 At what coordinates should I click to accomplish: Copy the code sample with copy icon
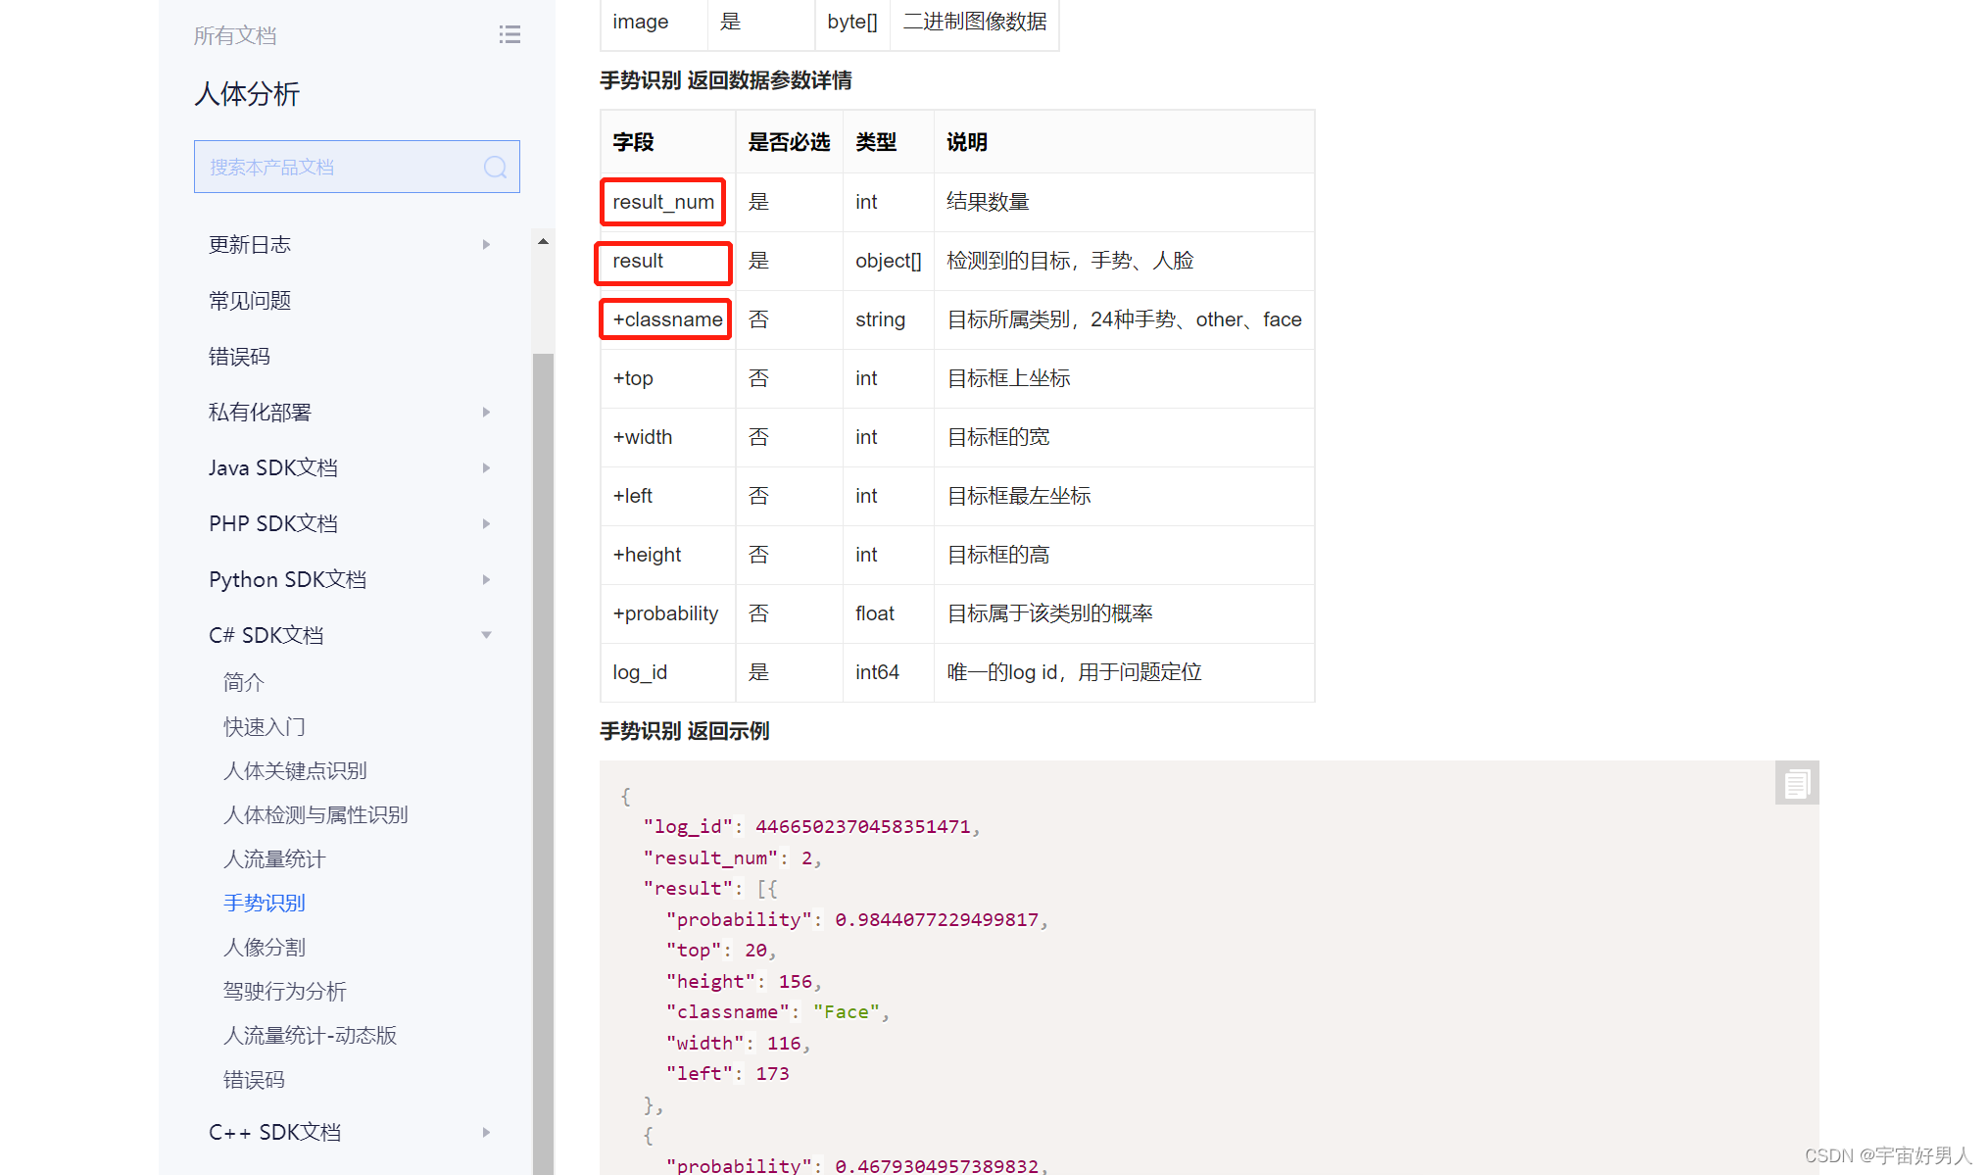click(x=1796, y=783)
